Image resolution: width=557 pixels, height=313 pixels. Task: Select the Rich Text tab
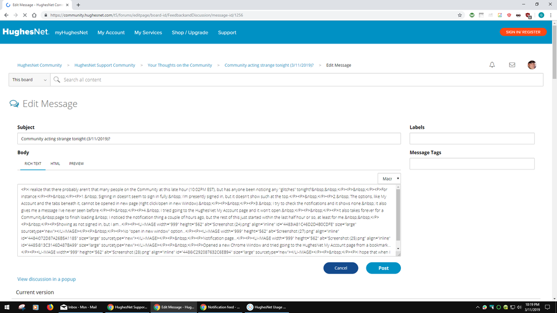click(33, 164)
